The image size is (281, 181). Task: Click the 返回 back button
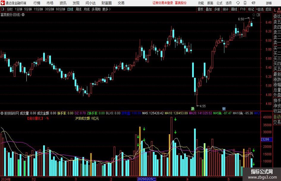(x=269, y=9)
